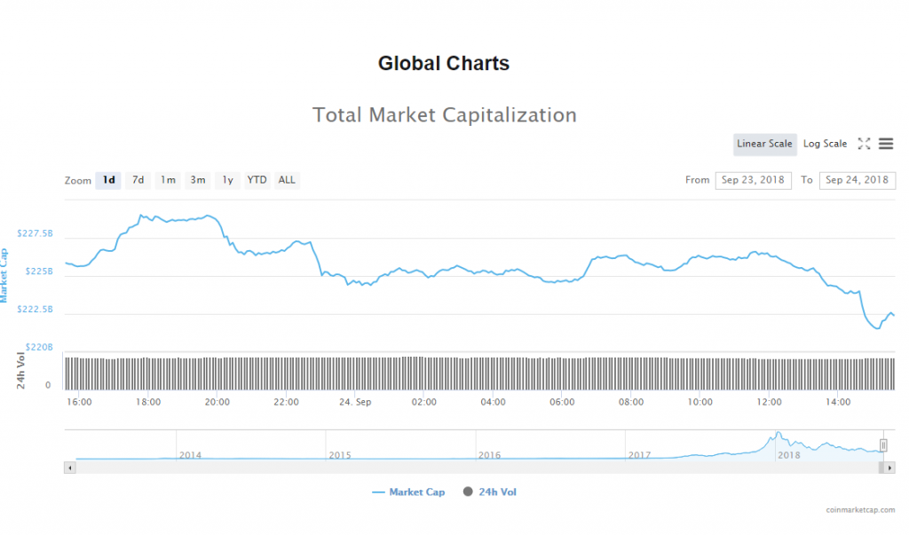Open the chart hamburger menu

coord(886,144)
